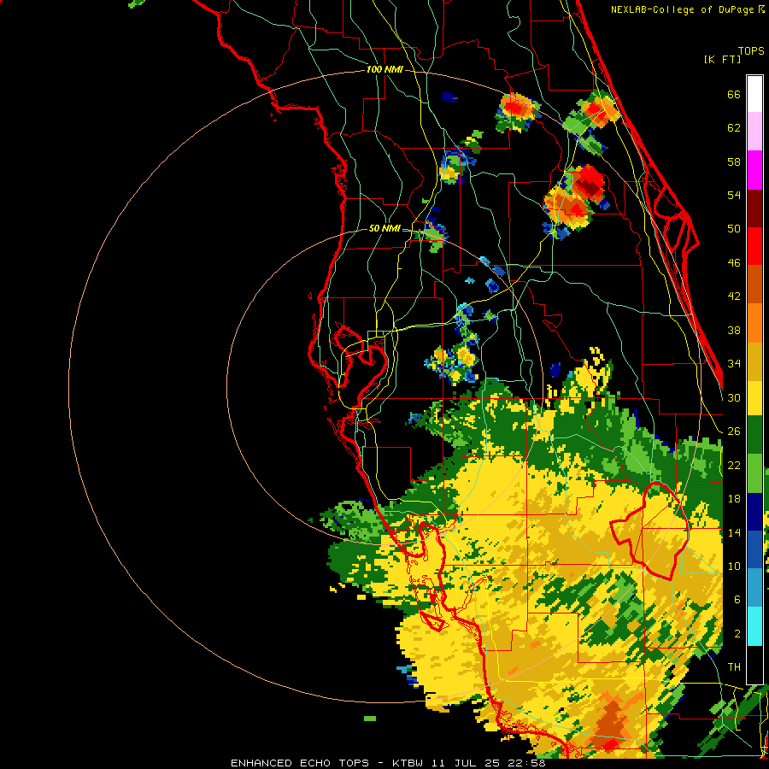Click the bright red legend swatch

tap(754, 246)
